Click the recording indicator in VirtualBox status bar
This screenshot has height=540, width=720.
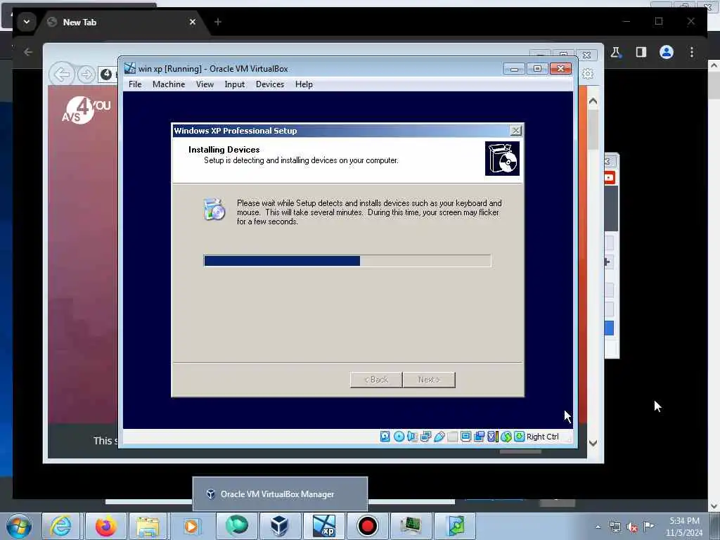(479, 436)
